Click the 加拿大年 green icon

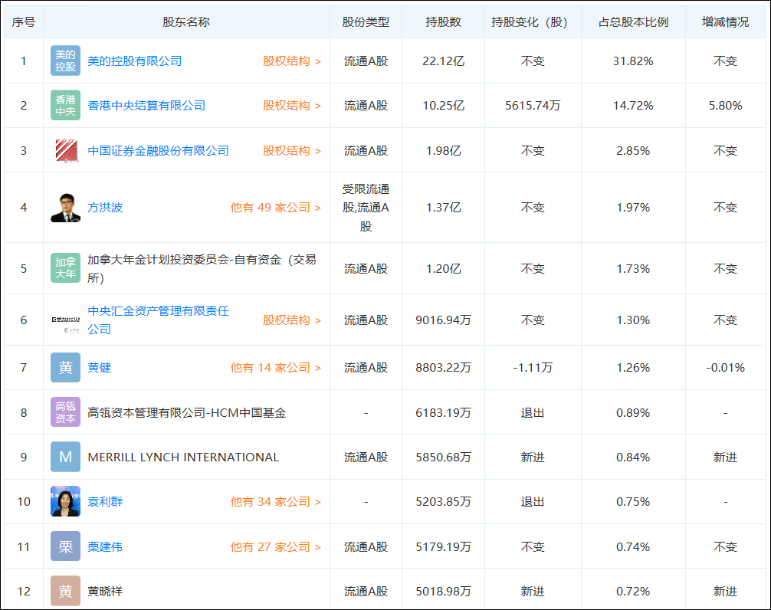[x=65, y=269]
